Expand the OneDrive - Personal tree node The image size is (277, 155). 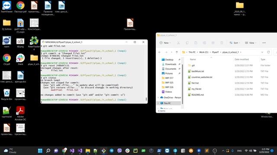[158, 97]
